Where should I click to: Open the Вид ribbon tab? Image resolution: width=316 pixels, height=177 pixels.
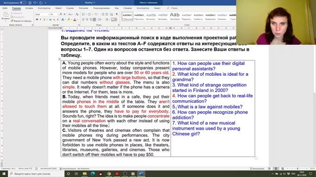pos(117,8)
